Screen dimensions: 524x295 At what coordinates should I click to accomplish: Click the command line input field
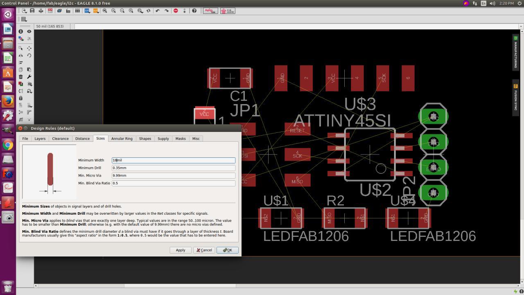[x=296, y=26]
